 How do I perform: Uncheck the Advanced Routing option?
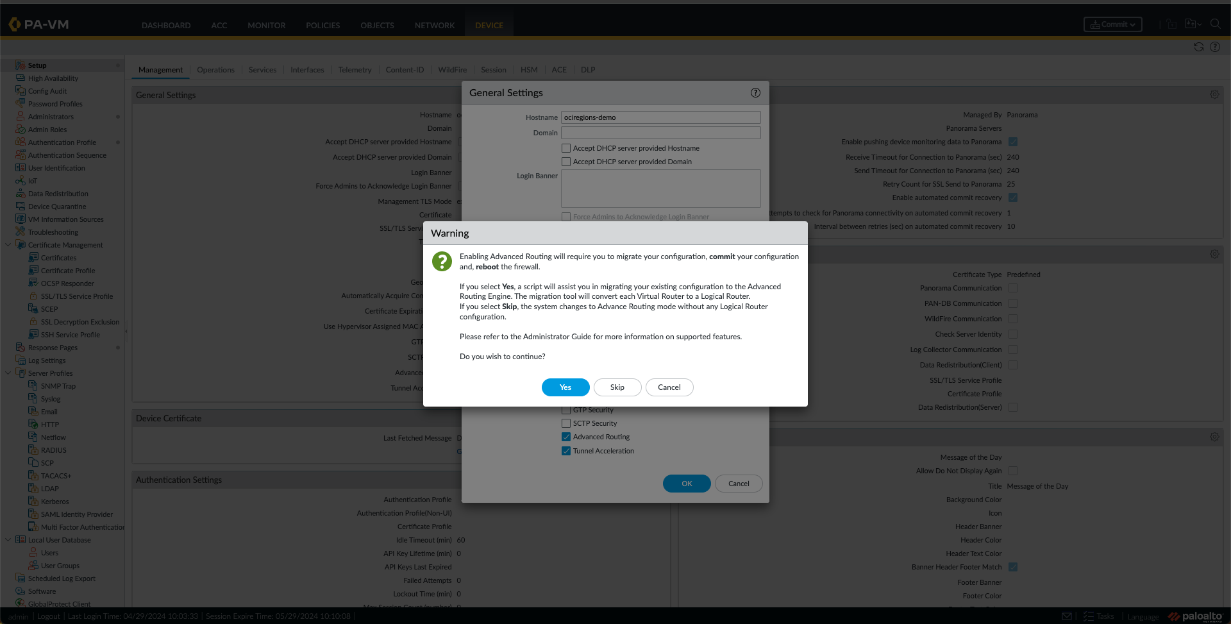[566, 436]
